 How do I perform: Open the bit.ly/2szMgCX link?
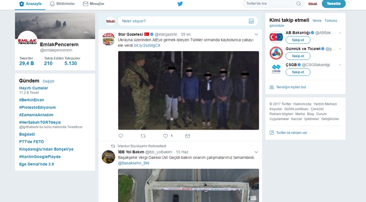(x=147, y=45)
